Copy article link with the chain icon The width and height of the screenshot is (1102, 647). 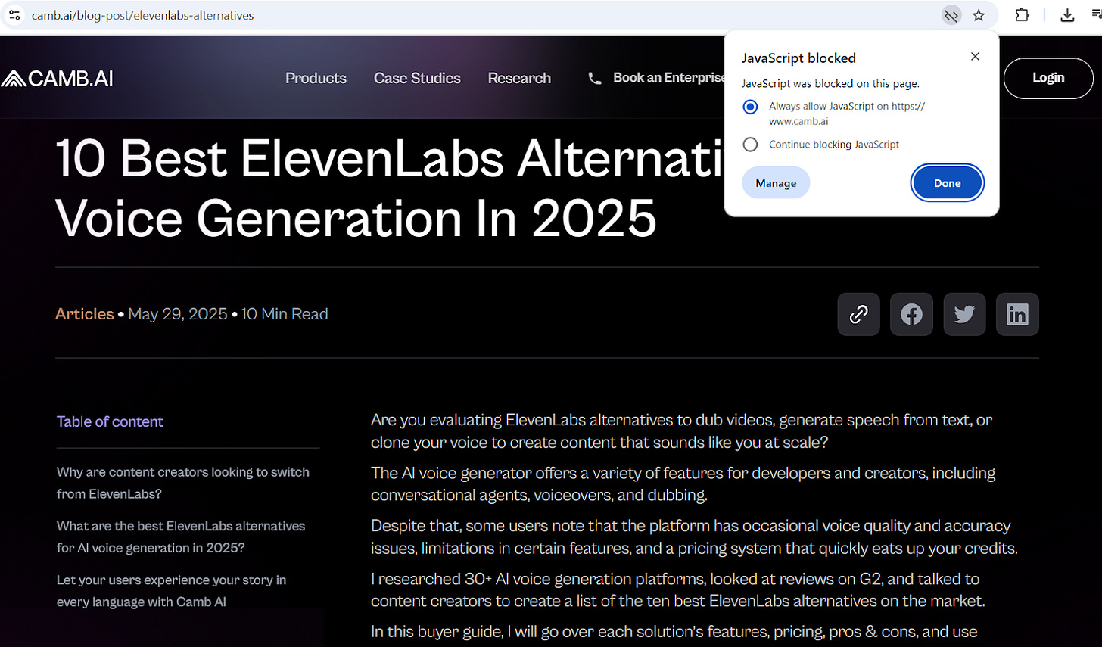click(858, 314)
